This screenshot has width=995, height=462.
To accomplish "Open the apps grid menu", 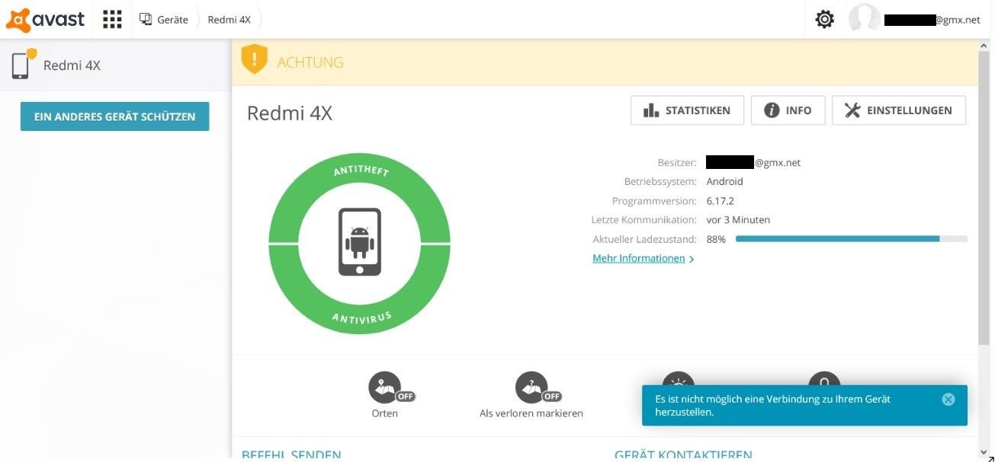I will click(112, 19).
